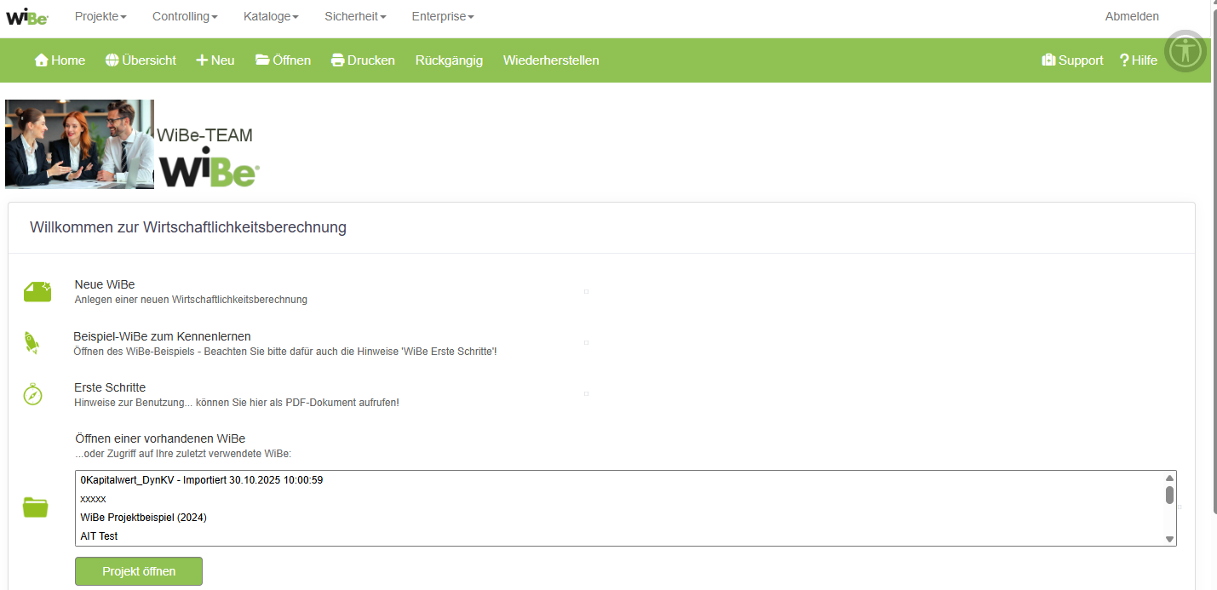
Task: Open Hilfe question mark item
Action: 1139,60
